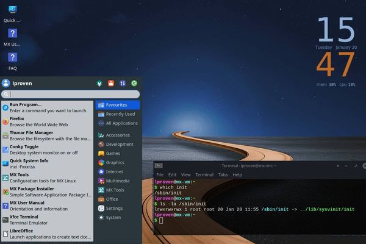This screenshot has width=366, height=244.
Task: Launch Xfce Terminal from favourites
Action: click(x=47, y=220)
